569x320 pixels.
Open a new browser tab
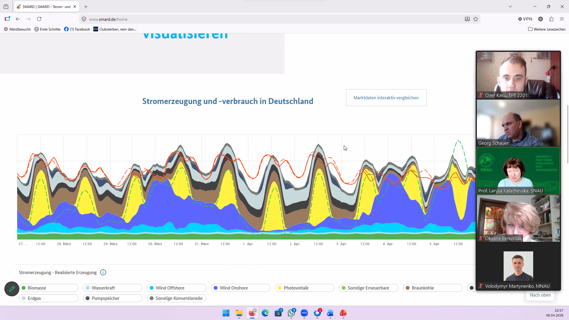click(x=86, y=7)
